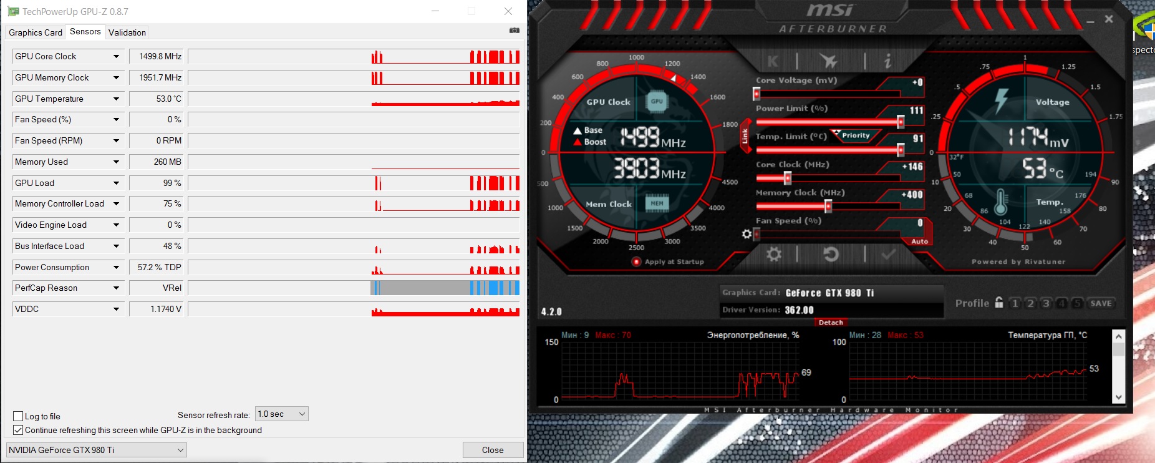Click the MEM chip icon in clock gauge
The height and width of the screenshot is (463, 1155).
(x=657, y=203)
